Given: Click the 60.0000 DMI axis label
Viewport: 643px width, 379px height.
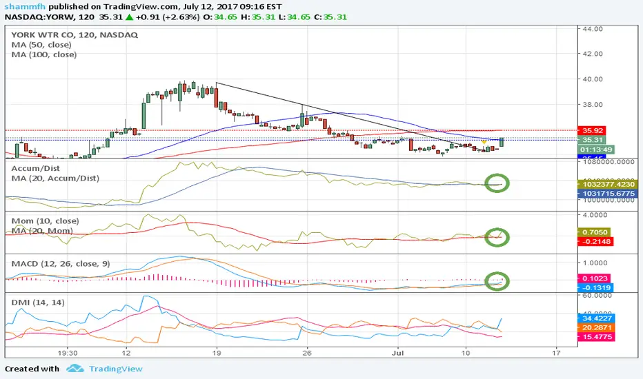Looking at the screenshot, I should (597, 296).
